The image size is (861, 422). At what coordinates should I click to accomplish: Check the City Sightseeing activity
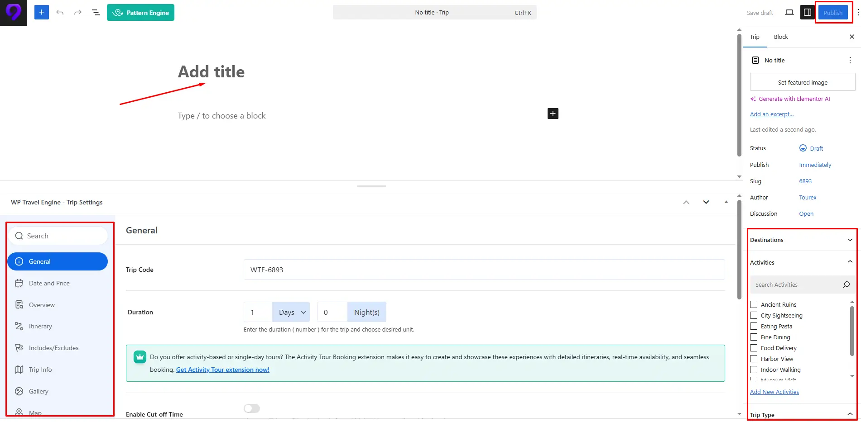754,315
